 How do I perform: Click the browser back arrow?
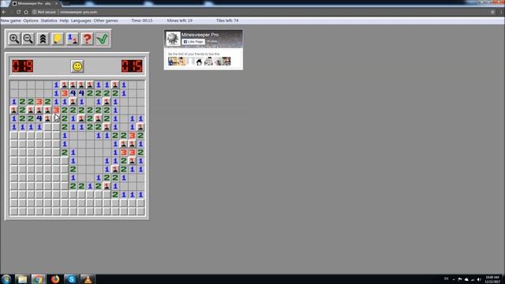4,12
